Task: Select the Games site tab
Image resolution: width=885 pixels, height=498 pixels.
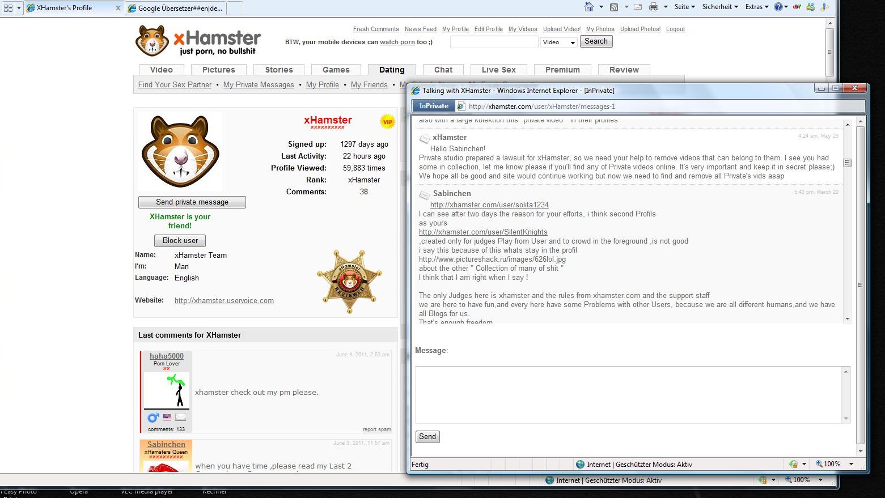Action: 336,70
